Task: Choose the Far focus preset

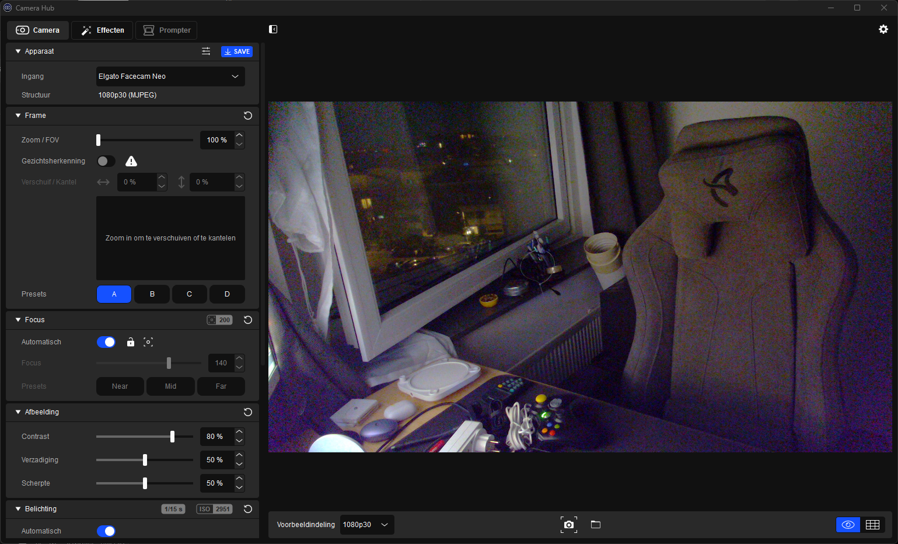Action: [221, 386]
